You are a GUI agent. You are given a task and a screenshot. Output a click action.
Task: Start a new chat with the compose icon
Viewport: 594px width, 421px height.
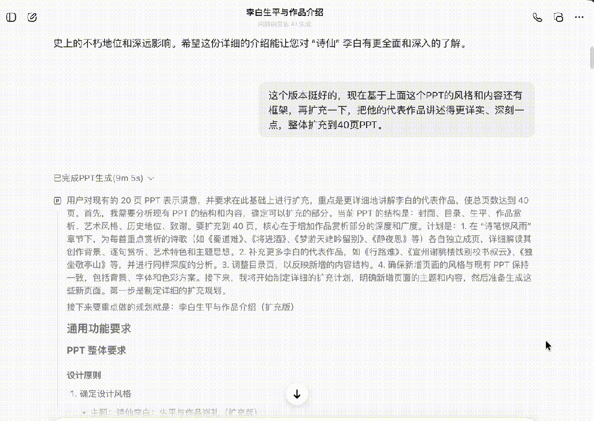[x=32, y=17]
